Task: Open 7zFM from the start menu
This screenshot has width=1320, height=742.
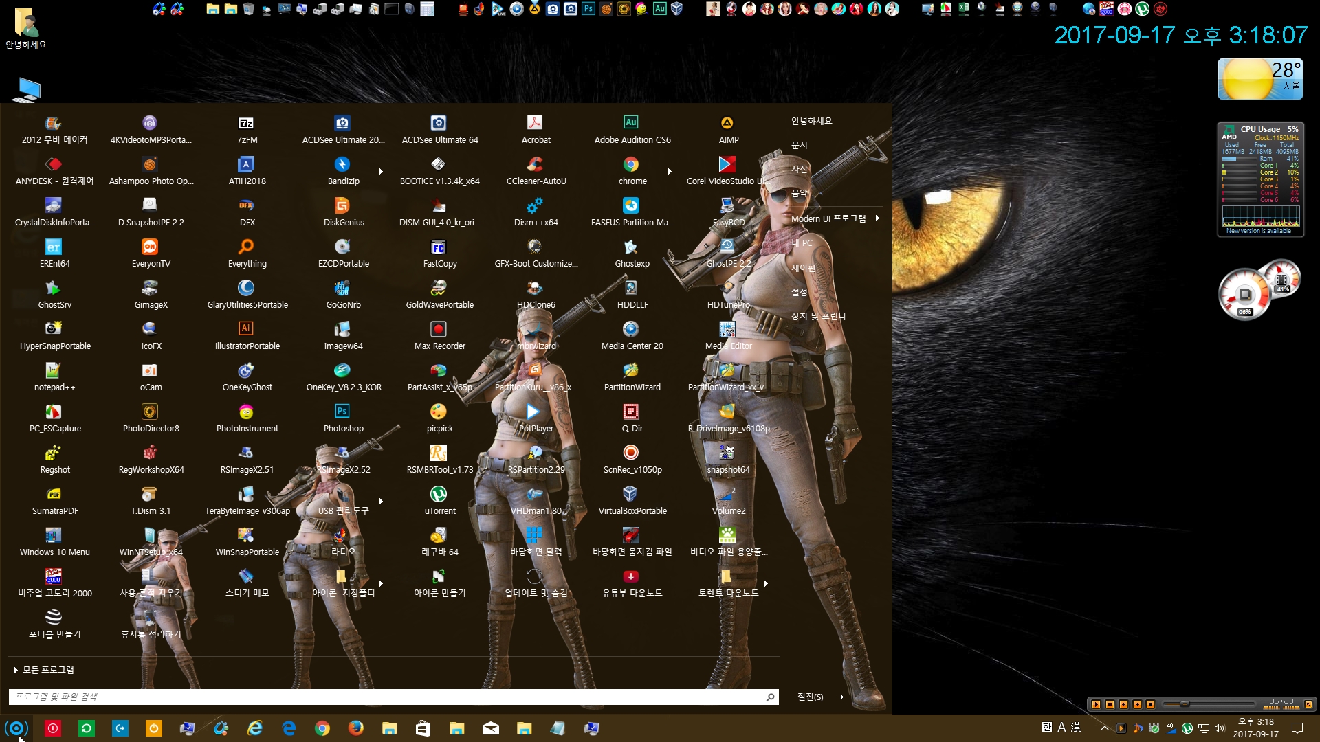Action: [x=247, y=130]
